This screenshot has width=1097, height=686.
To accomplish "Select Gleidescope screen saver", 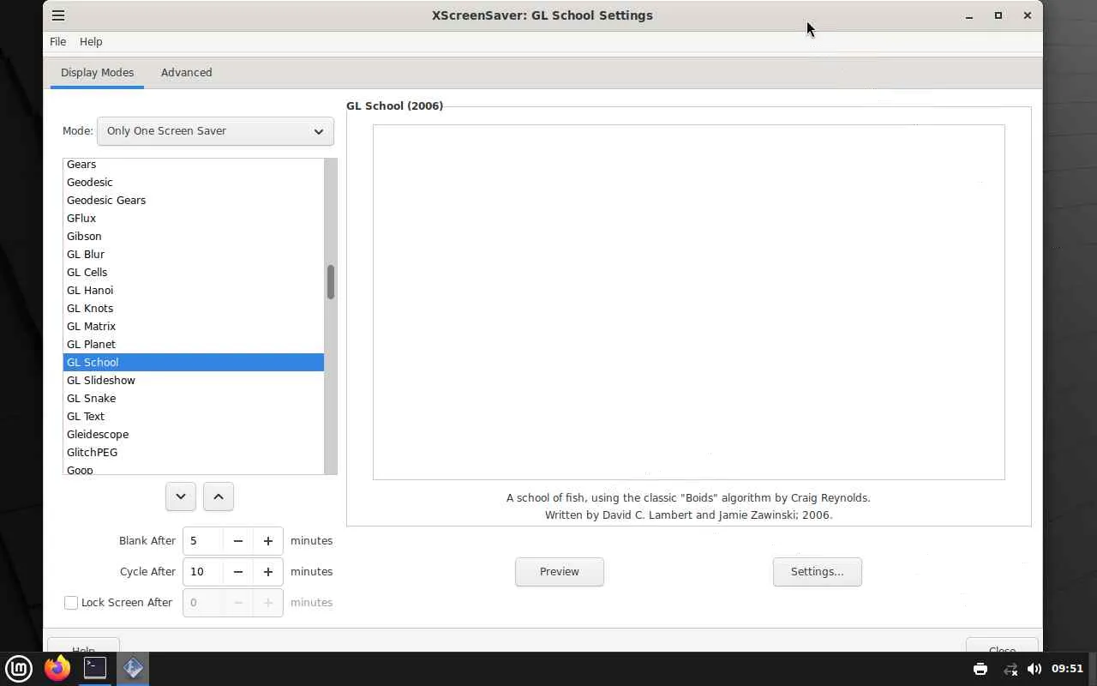I will pos(194,435).
